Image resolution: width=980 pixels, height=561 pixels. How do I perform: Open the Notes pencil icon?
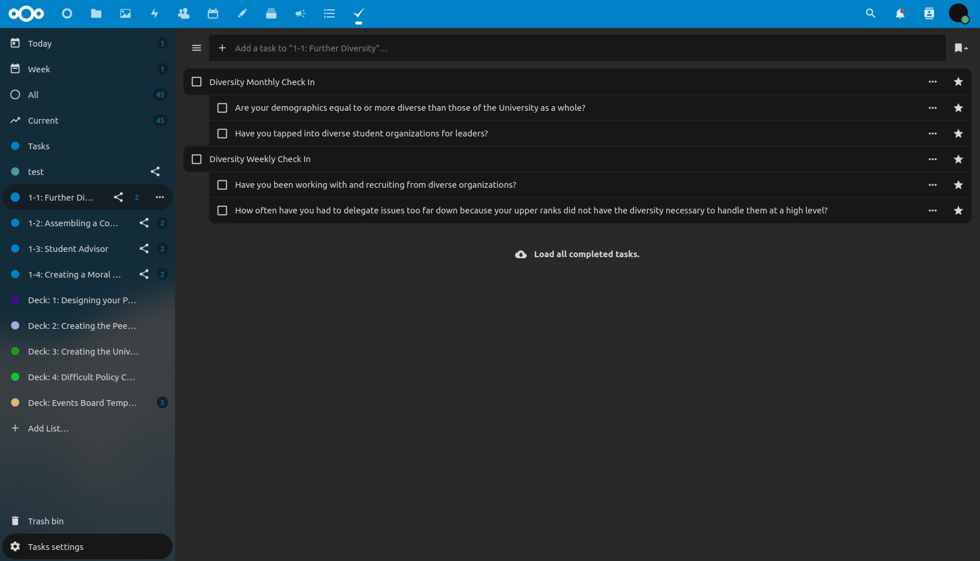242,13
